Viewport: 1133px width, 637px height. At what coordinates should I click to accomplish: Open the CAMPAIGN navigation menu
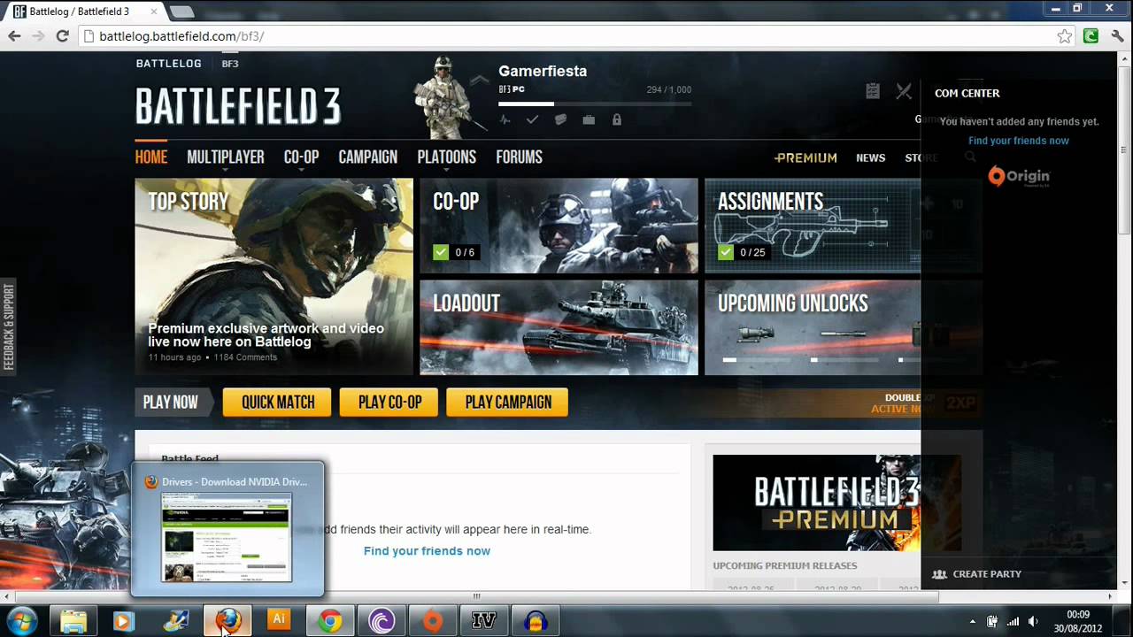(x=368, y=157)
